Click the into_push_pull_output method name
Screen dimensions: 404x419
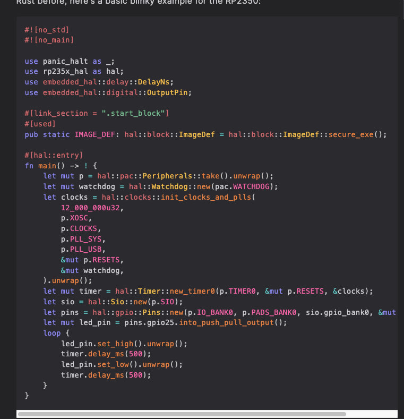226,322
